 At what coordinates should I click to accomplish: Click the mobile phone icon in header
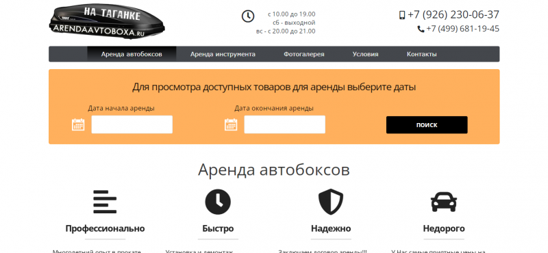[x=402, y=15]
